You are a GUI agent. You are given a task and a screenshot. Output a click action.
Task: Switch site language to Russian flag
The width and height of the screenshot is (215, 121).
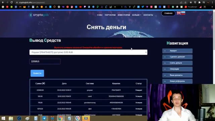tap(183, 13)
